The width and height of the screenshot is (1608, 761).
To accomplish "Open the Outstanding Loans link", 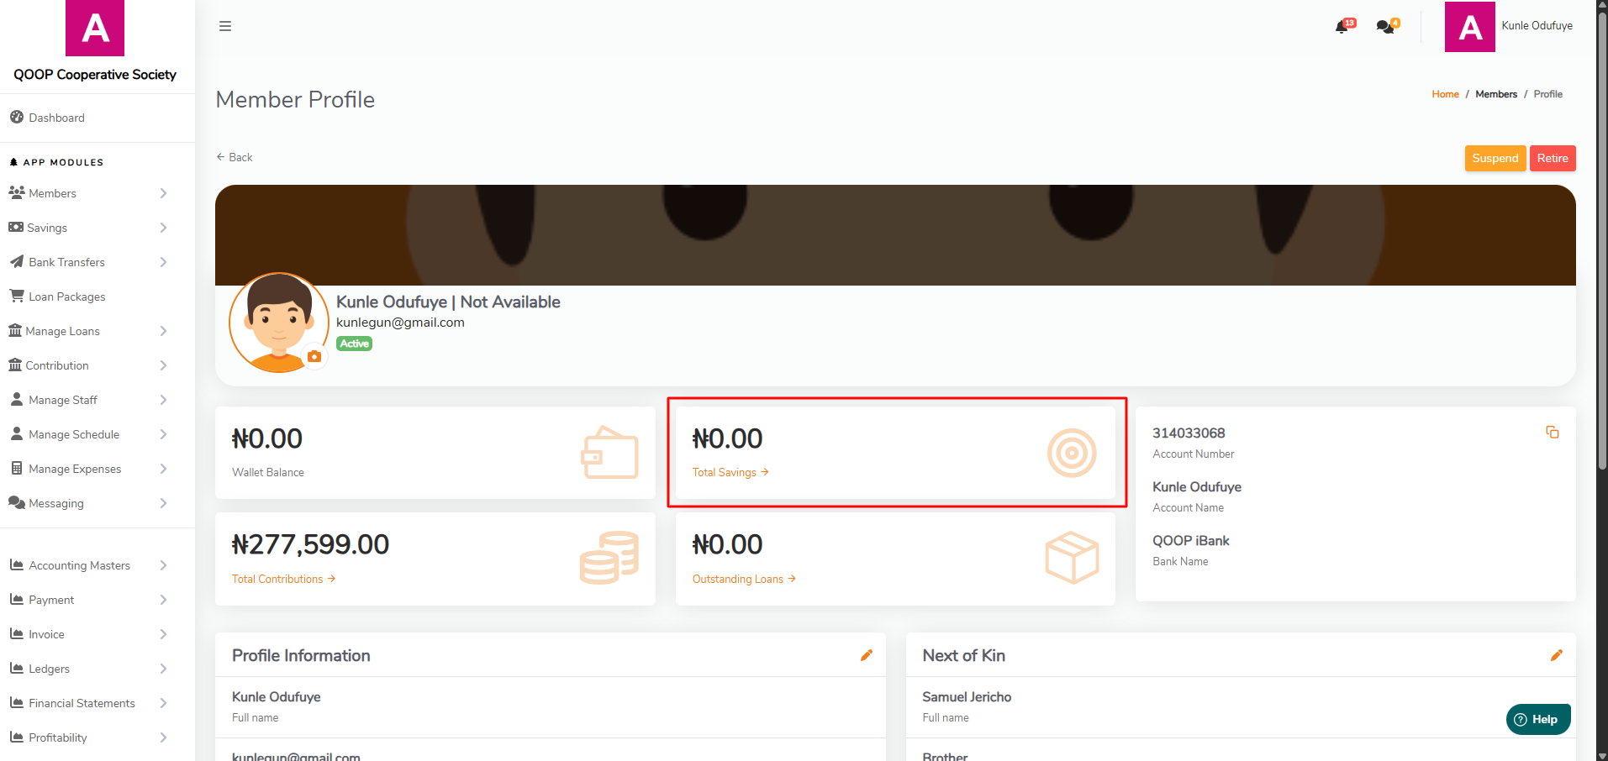I will point(744,579).
